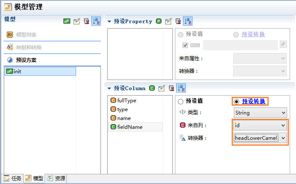The width and height of the screenshot is (296, 184).
Task: Add a new preset Property (green P icon)
Action: (x=159, y=21)
